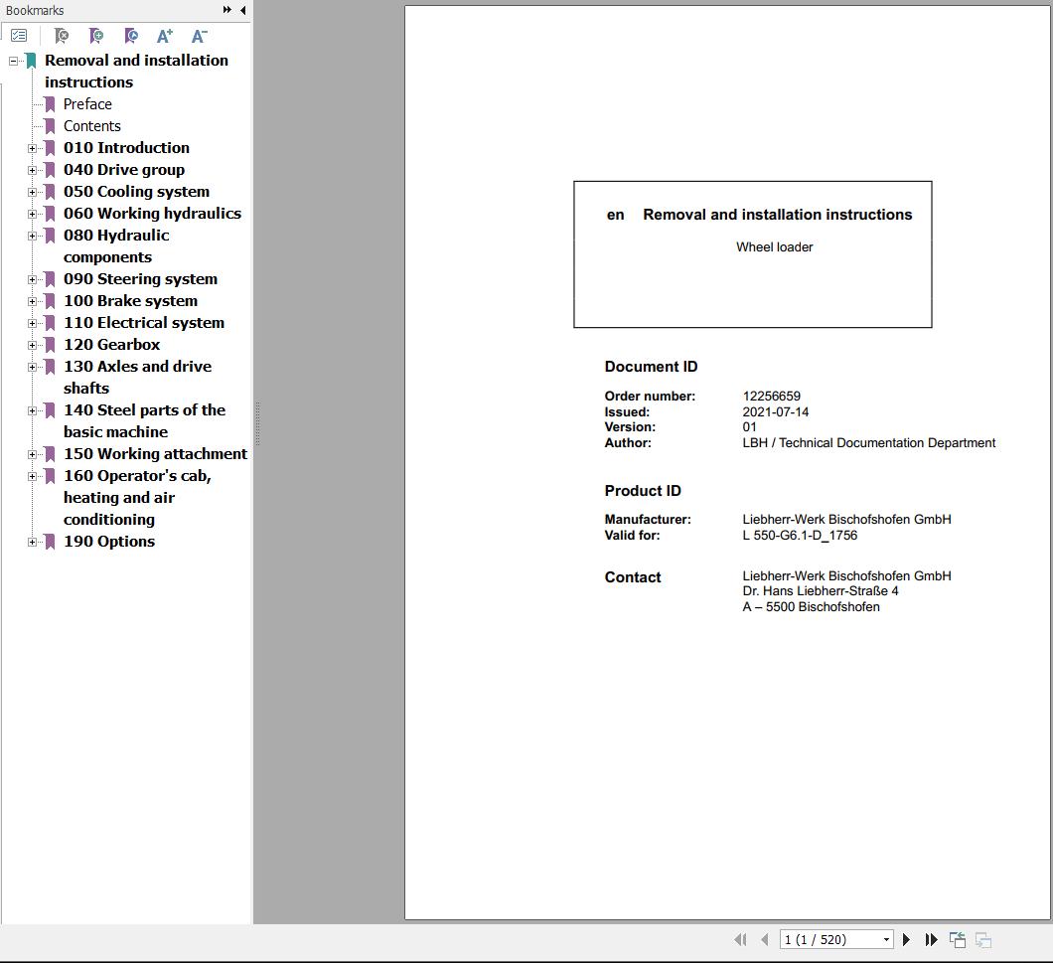Expand the 150 Working attachment bookmark
The width and height of the screenshot is (1053, 963).
[32, 454]
